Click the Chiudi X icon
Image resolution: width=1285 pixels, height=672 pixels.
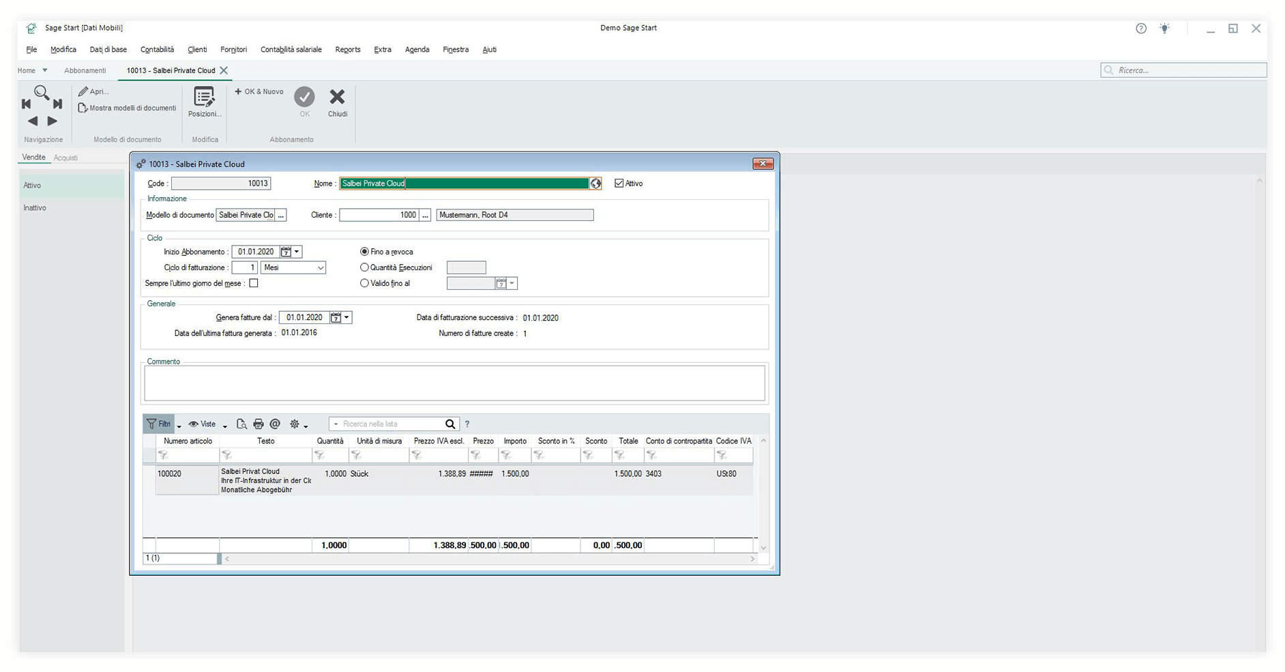point(337,97)
